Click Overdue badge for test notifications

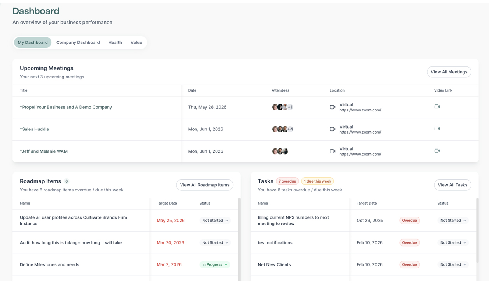(x=409, y=243)
